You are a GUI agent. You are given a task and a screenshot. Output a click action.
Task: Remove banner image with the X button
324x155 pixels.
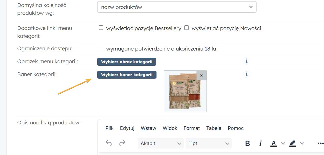(201, 76)
